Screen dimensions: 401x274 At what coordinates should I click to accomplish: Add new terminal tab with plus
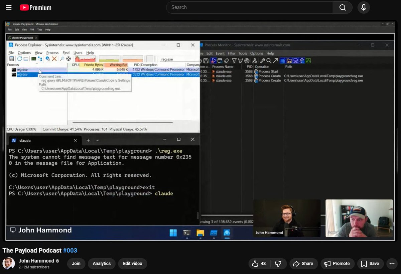(88, 140)
